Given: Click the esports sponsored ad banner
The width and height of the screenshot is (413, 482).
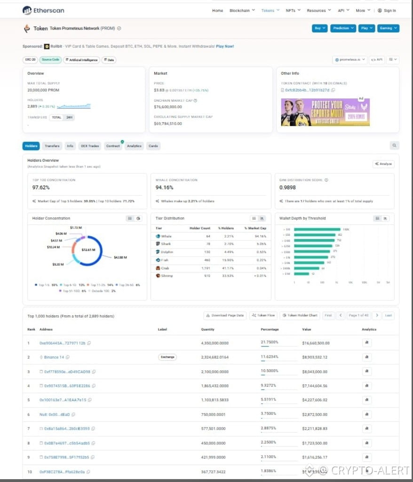Looking at the screenshot, I should tap(326, 112).
